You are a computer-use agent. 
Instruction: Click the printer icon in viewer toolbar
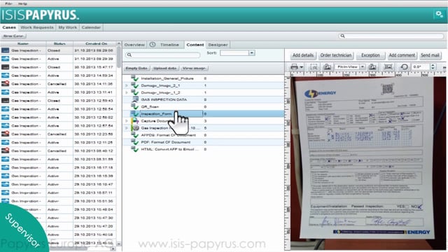point(294,67)
